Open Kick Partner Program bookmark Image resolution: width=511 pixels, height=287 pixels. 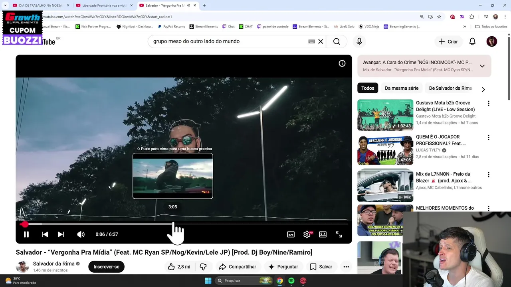(x=93, y=27)
